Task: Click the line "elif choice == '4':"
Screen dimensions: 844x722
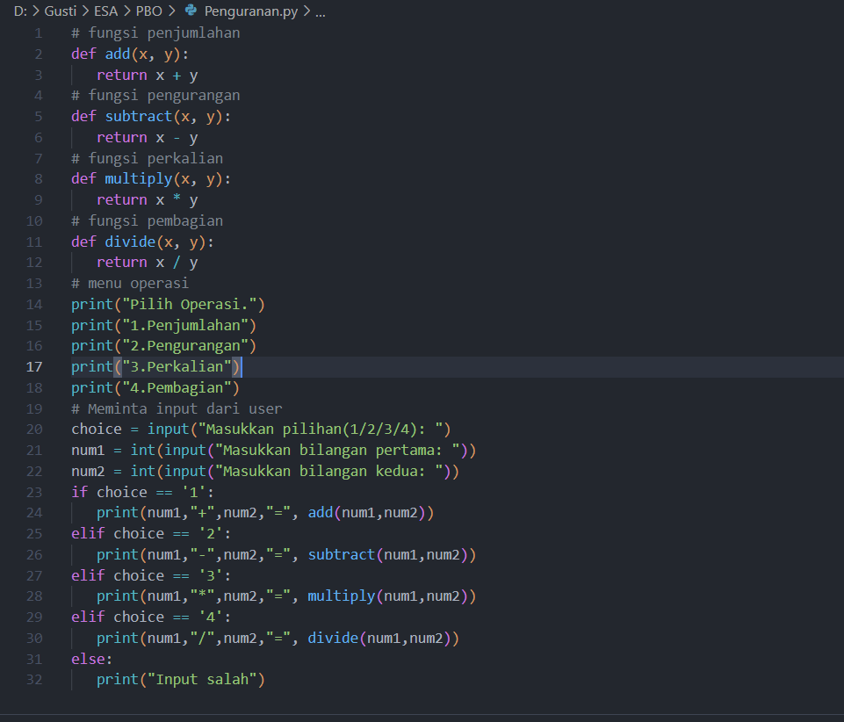Action: (x=151, y=617)
